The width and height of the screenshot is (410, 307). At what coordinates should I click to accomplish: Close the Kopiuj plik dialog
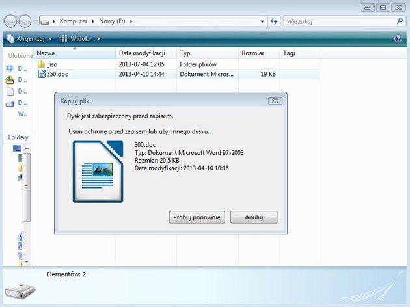tap(275, 101)
